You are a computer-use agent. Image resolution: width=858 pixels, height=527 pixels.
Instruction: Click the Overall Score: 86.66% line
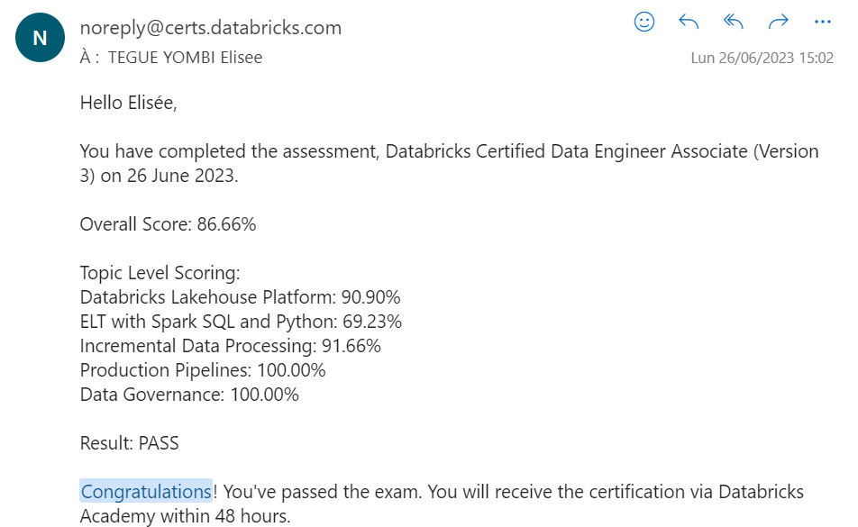pyautogui.click(x=168, y=224)
